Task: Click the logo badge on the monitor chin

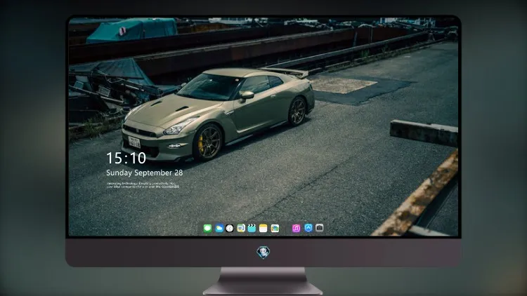Action: tap(263, 253)
